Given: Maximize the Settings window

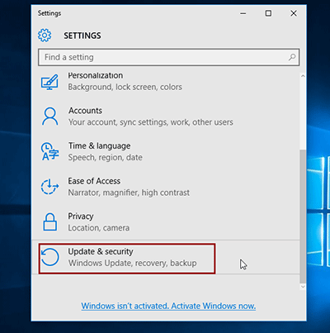Looking at the screenshot, I should pos(268,13).
